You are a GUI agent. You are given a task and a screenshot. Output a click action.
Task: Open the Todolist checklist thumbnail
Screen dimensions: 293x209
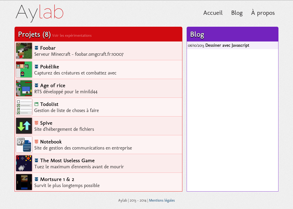click(24, 107)
